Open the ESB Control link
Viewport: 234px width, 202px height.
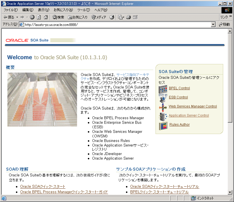[x=178, y=97]
